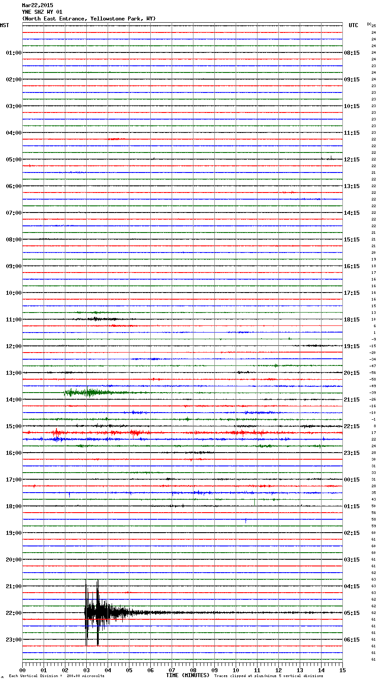The image size is (378, 682).
Task: Select the 16:15 UTC time label
Action: click(x=352, y=266)
